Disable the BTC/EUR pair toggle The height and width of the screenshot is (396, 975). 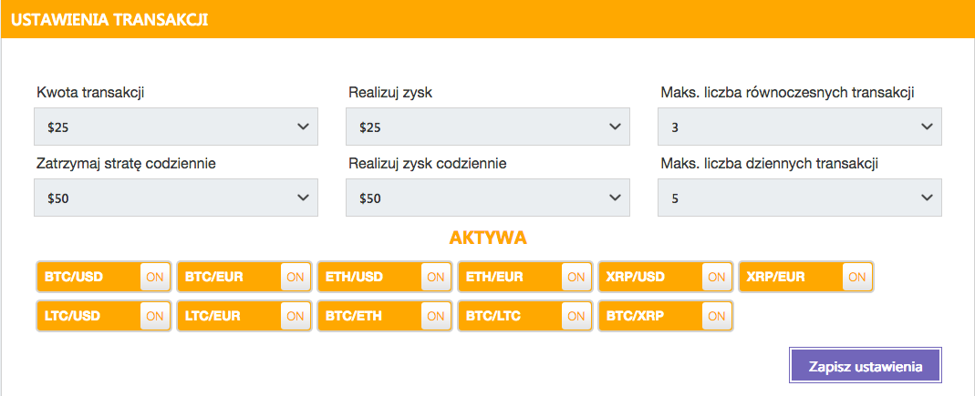click(x=295, y=277)
